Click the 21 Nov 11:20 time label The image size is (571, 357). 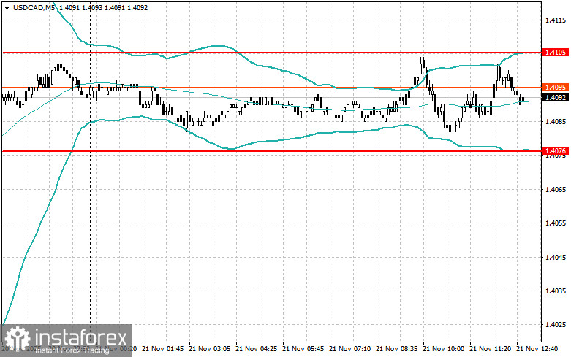click(x=490, y=349)
